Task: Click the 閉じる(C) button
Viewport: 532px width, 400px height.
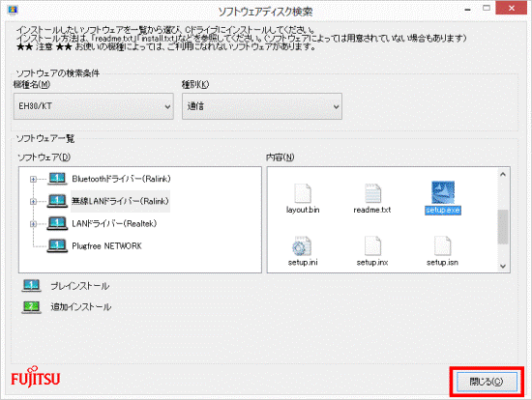Action: pyautogui.click(x=487, y=382)
